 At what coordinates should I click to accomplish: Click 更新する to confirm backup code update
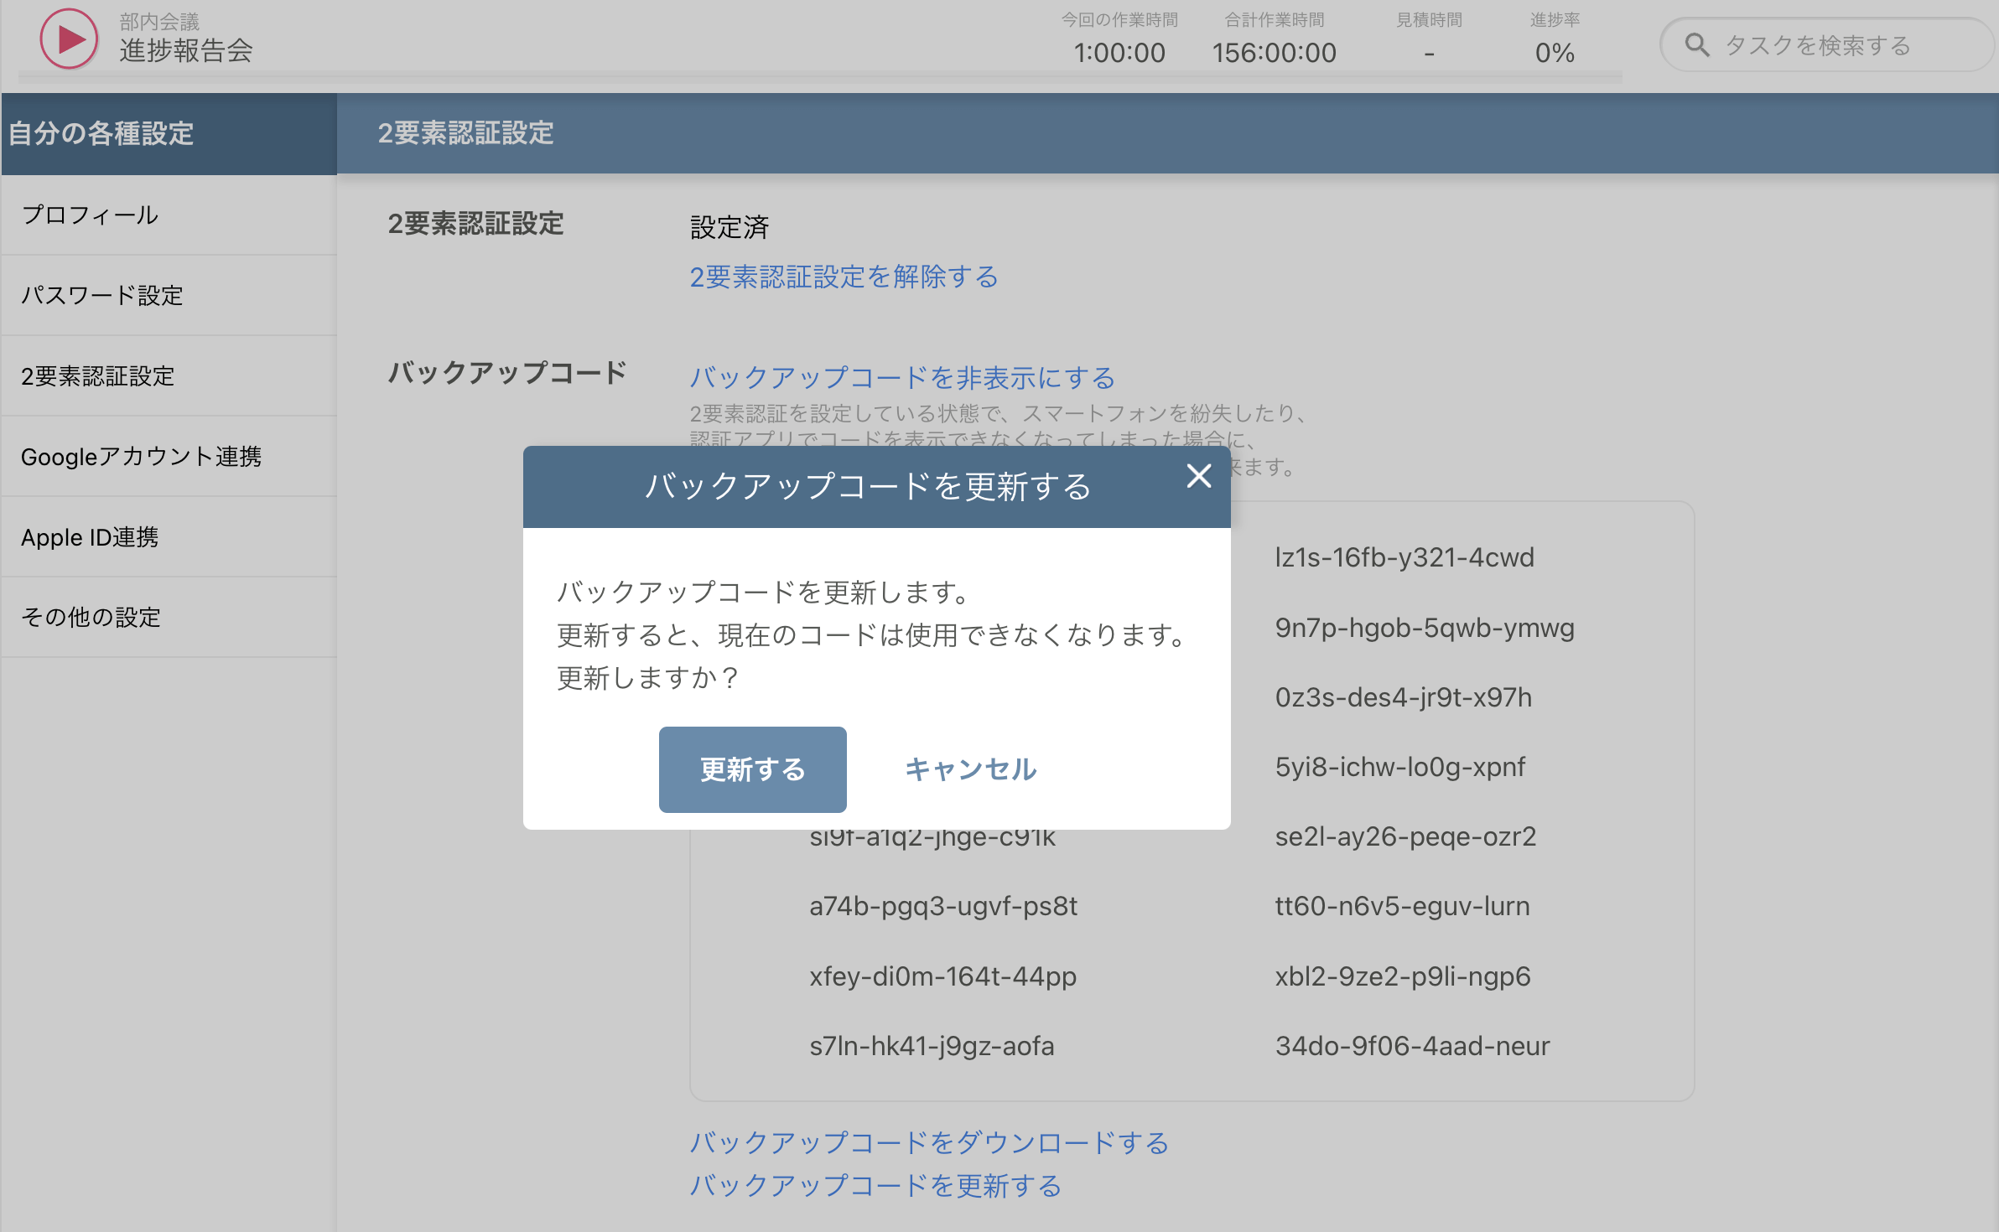(x=752, y=769)
